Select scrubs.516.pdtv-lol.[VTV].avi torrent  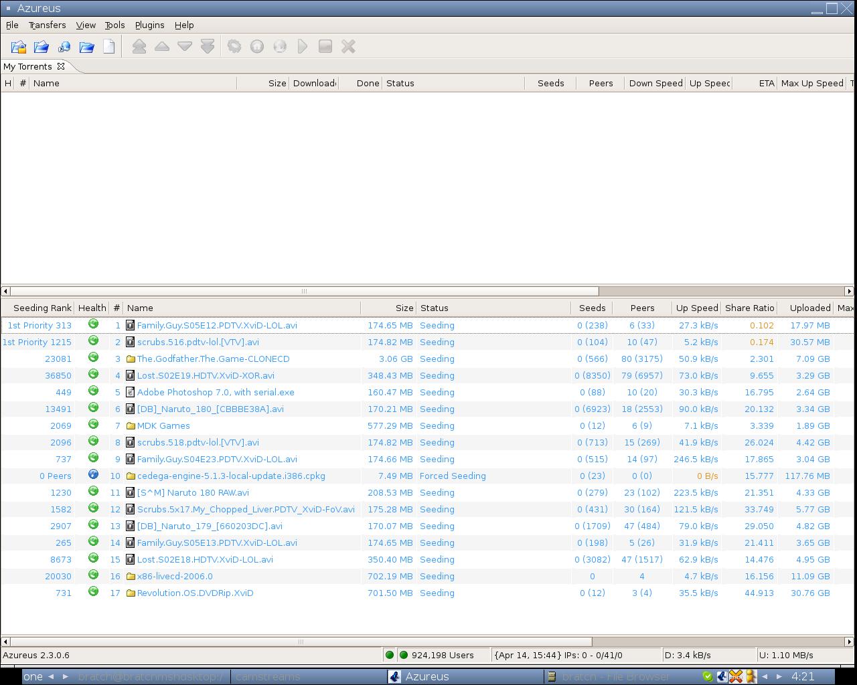(x=198, y=342)
